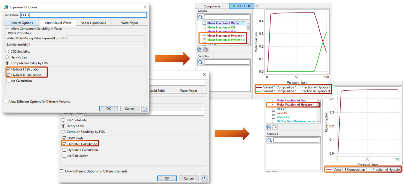Toggle Allow Different Options in Experiment Options dialog
This screenshot has width=404, height=184.
(6, 102)
